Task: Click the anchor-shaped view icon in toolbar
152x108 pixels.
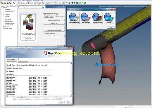Action: [x=40, y=3]
